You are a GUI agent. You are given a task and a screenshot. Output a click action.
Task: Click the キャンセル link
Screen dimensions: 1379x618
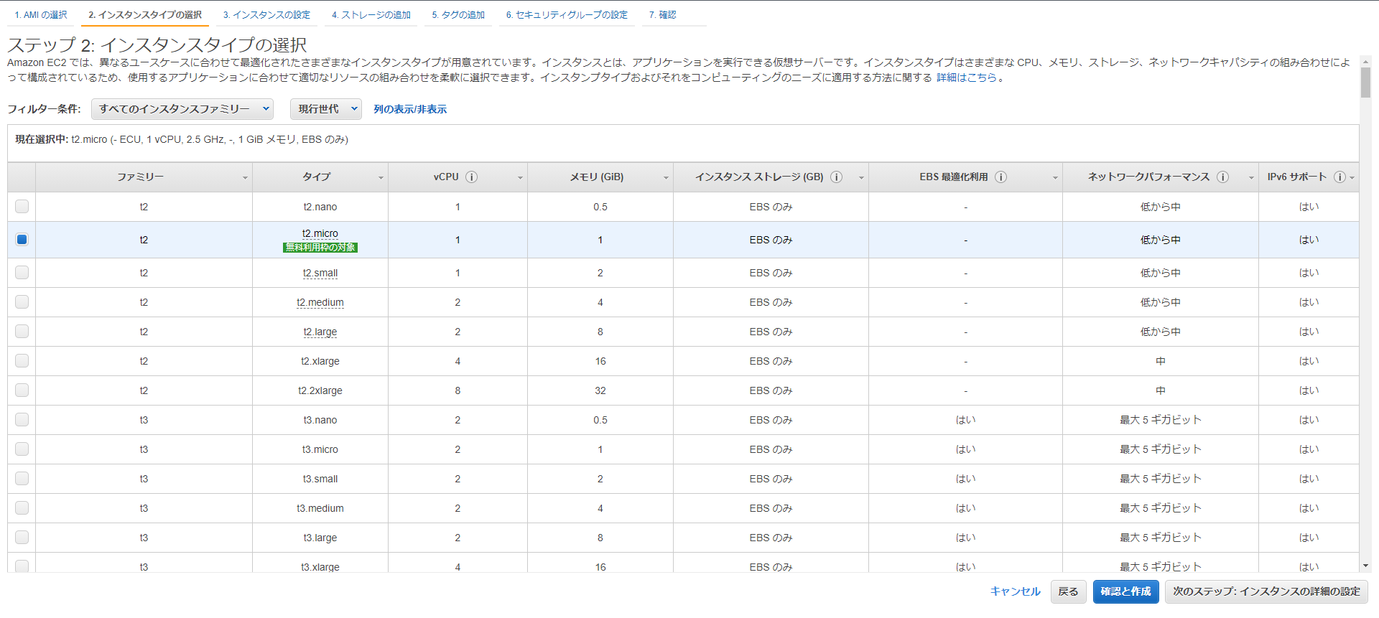(x=1015, y=591)
